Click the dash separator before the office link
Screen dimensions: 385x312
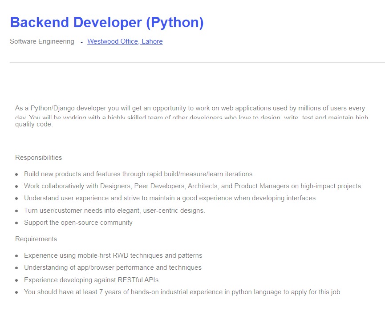point(81,41)
